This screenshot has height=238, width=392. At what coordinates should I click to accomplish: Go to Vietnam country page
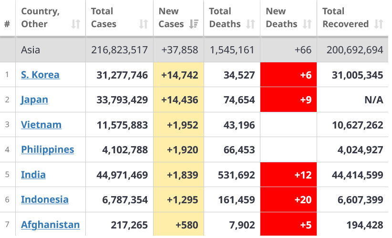(x=41, y=125)
